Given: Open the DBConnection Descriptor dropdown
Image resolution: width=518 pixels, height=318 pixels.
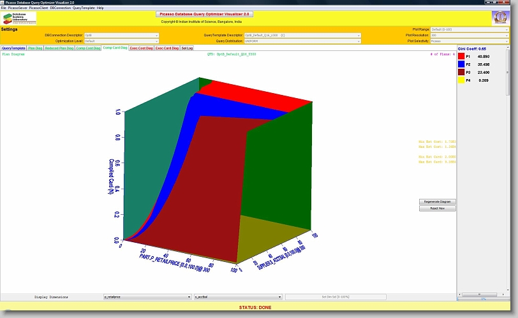Looking at the screenshot, I should click(121, 35).
